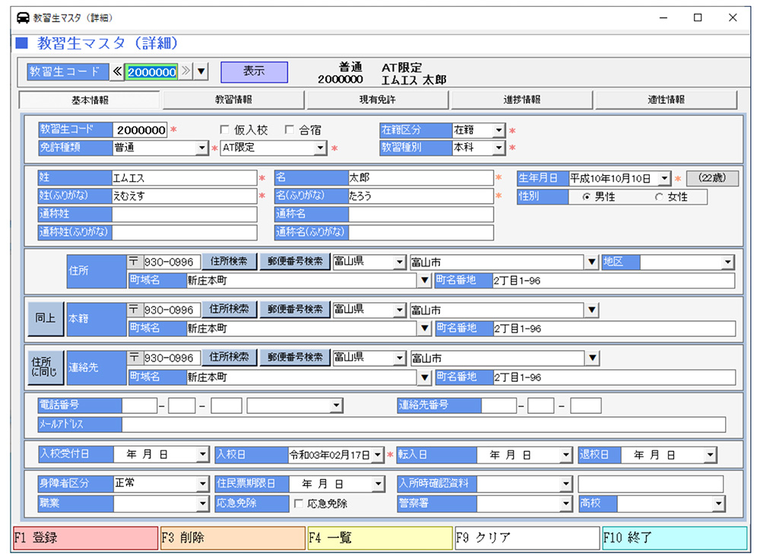The height and width of the screenshot is (560, 760).
Task: Click the 同上 button beside 本籍
Action: [x=46, y=318]
